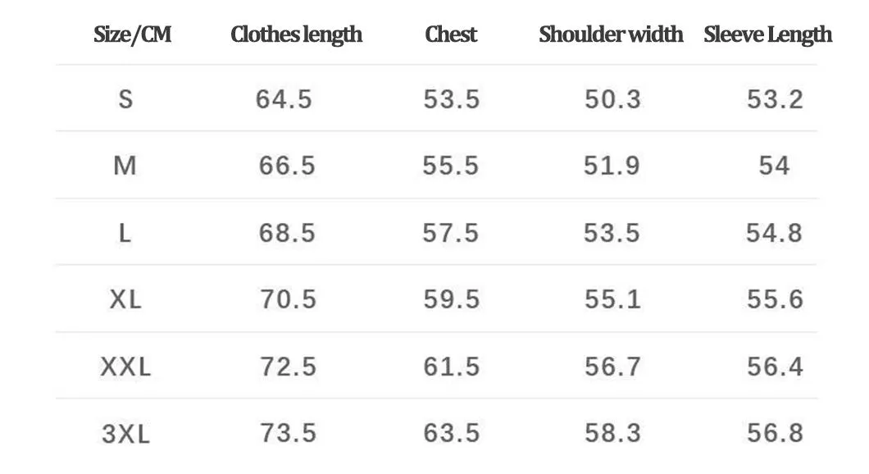869x474 pixels.
Task: Click the M size row label
Action: pos(125,166)
